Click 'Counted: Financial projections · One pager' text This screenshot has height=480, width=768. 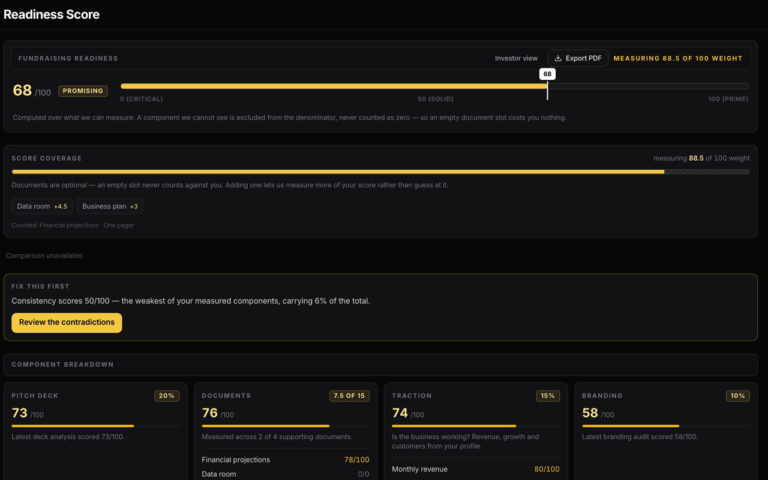coord(73,226)
